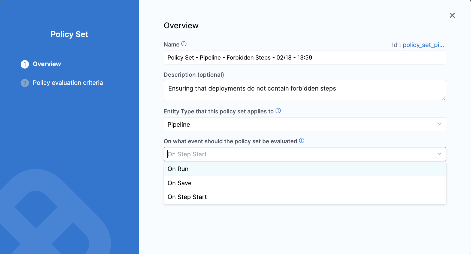Switch to Policy evaluation criteria step
Viewport: 471px width, 254px height.
click(x=68, y=83)
